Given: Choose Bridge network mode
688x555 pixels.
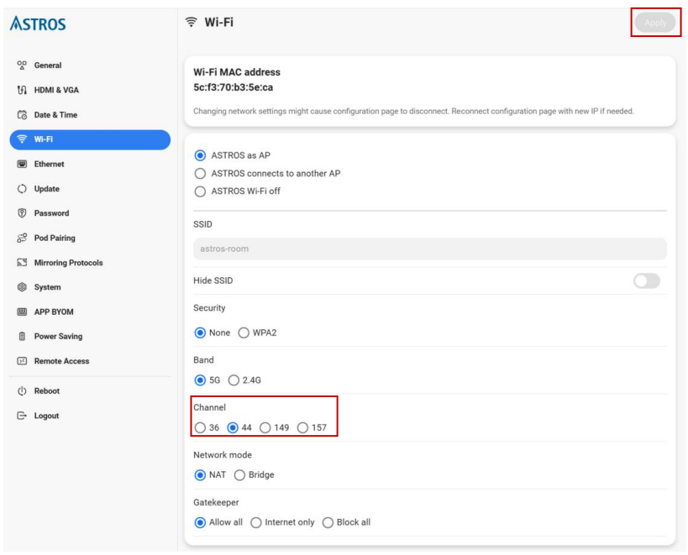Looking at the screenshot, I should [239, 474].
